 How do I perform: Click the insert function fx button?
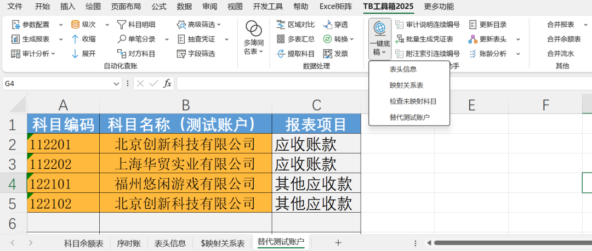(167, 83)
